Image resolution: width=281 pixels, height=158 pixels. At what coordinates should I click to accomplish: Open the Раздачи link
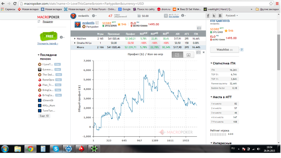coord(48,22)
